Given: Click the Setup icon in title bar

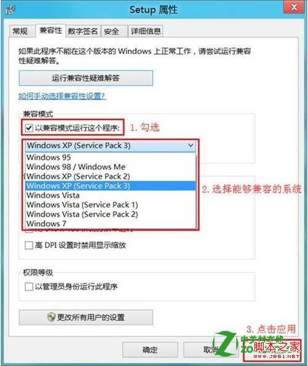Looking at the screenshot, I should click(x=10, y=10).
